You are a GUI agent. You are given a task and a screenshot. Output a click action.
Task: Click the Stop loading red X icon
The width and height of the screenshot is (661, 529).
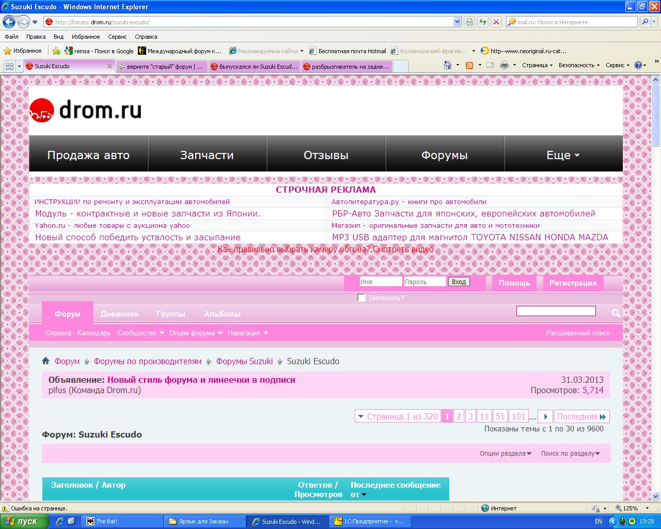(496, 22)
